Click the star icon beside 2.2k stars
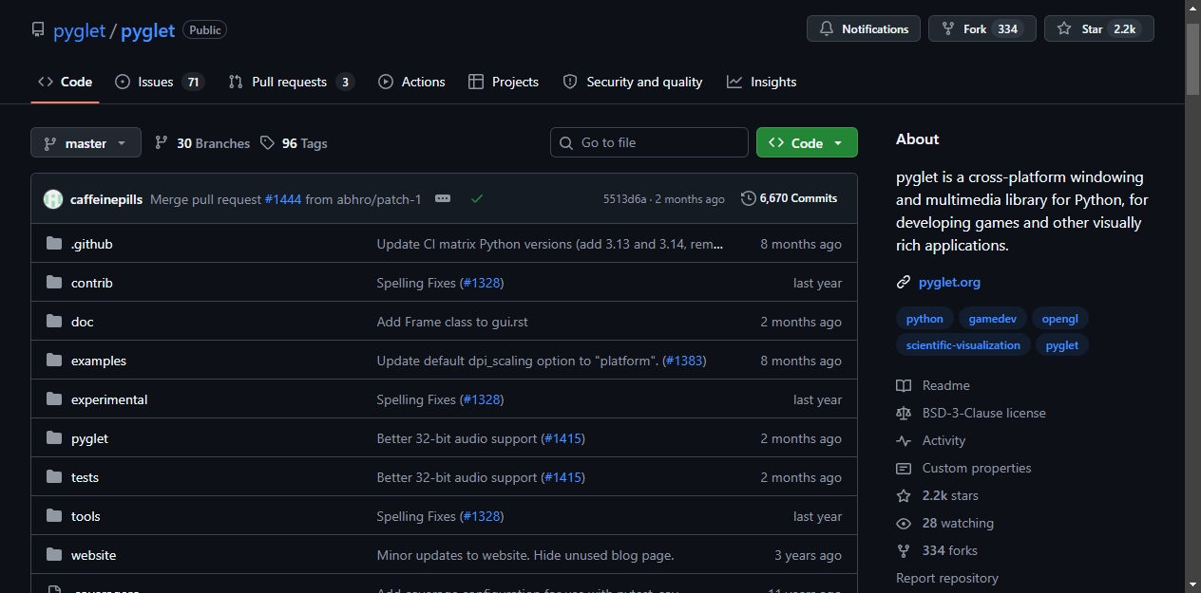Screen dimensions: 1201x593 click(904, 495)
